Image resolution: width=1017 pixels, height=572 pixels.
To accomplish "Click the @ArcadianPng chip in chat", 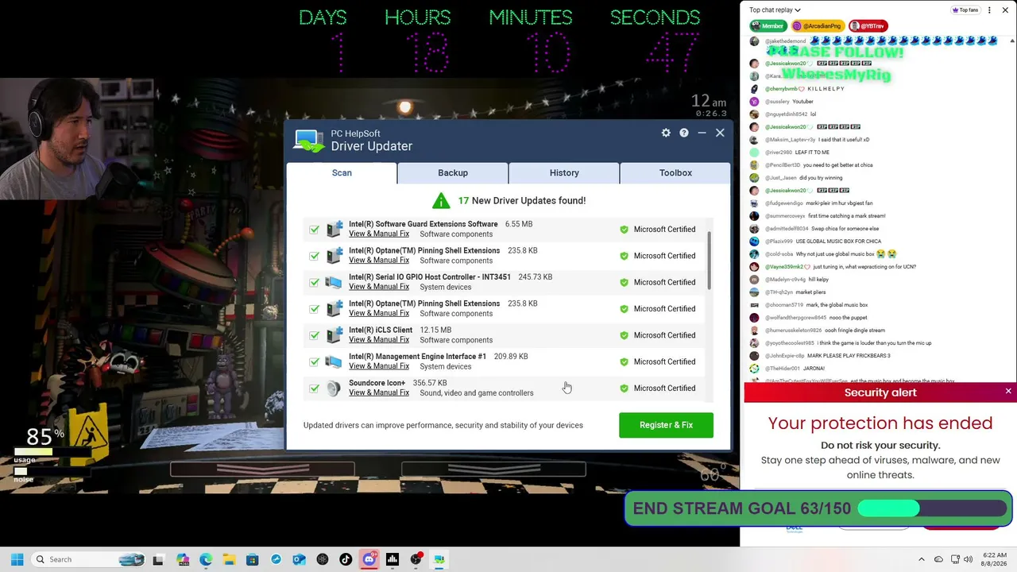I will click(818, 26).
